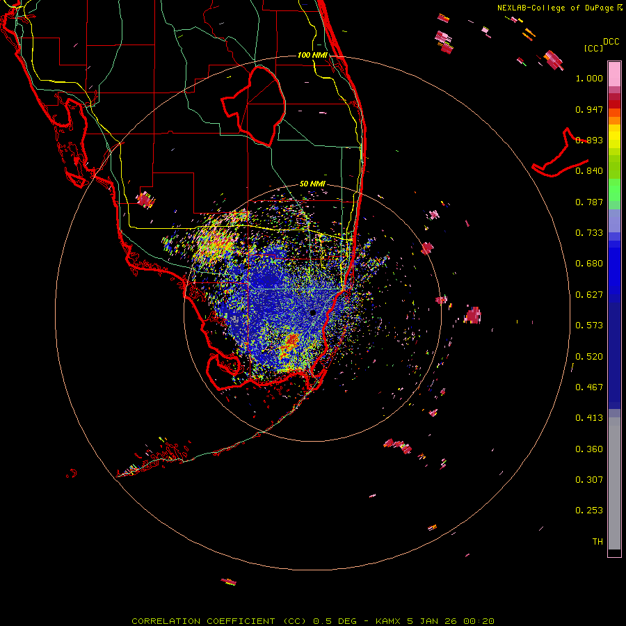
Task: Click the 0.947 value on the color scale
Action: point(589,109)
